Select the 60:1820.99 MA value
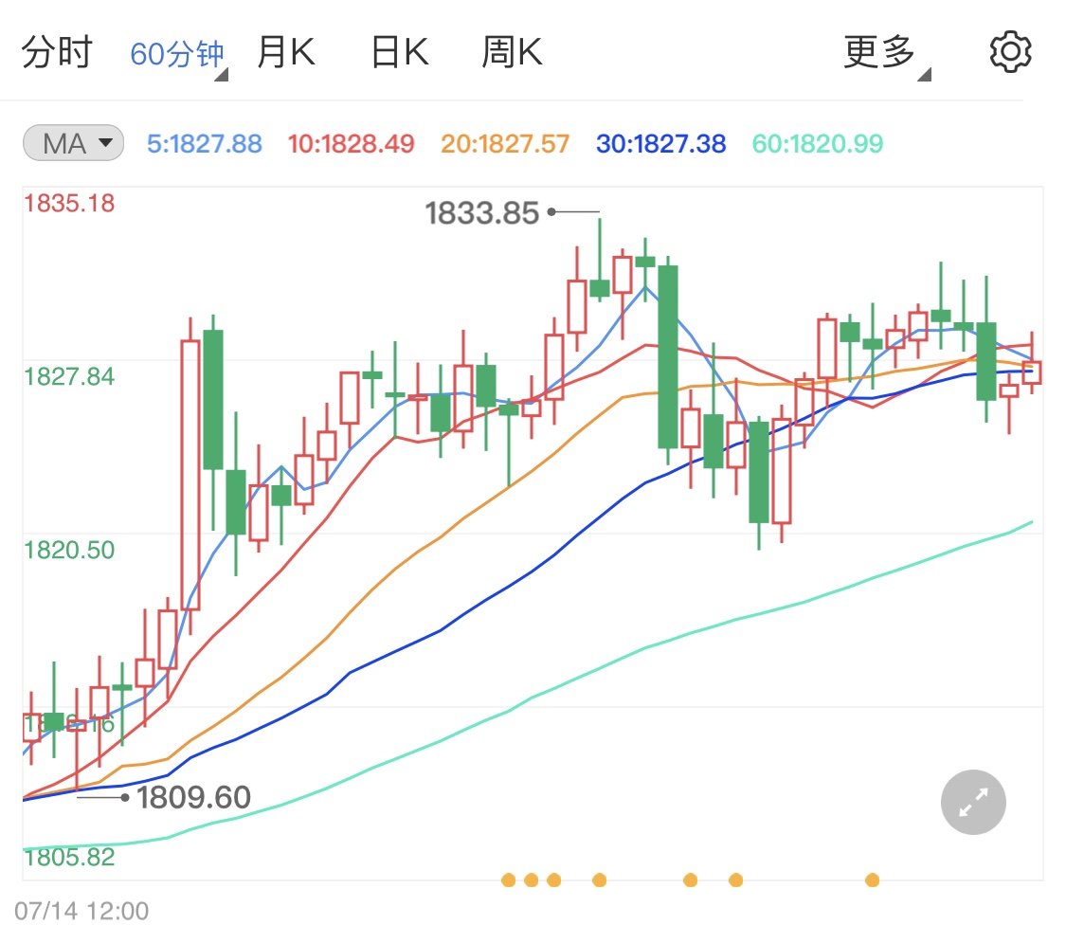This screenshot has width=1066, height=925. point(818,143)
